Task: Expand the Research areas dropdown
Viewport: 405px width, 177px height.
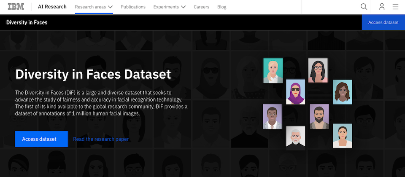Action: point(94,7)
